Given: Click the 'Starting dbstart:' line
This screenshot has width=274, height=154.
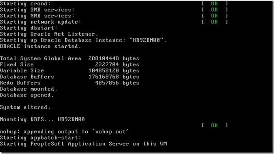Looking at the screenshot, I should [x=29, y=28].
